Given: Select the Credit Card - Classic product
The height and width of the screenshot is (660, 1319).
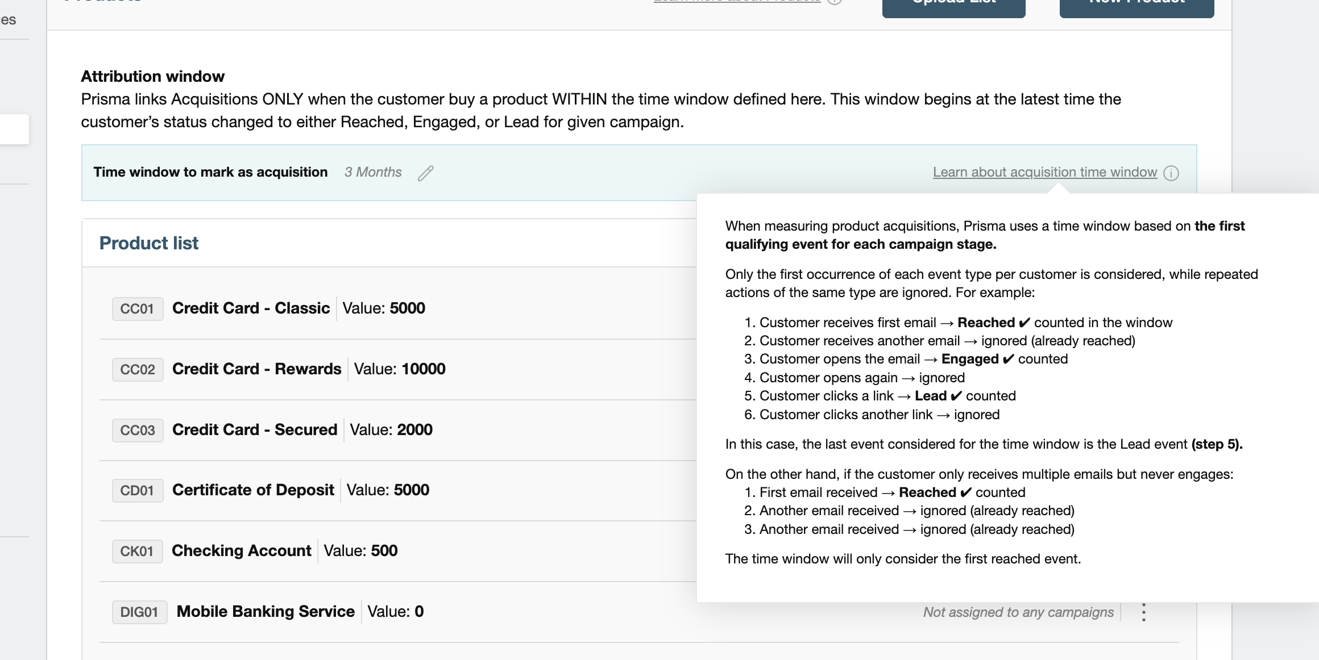Looking at the screenshot, I should point(251,308).
